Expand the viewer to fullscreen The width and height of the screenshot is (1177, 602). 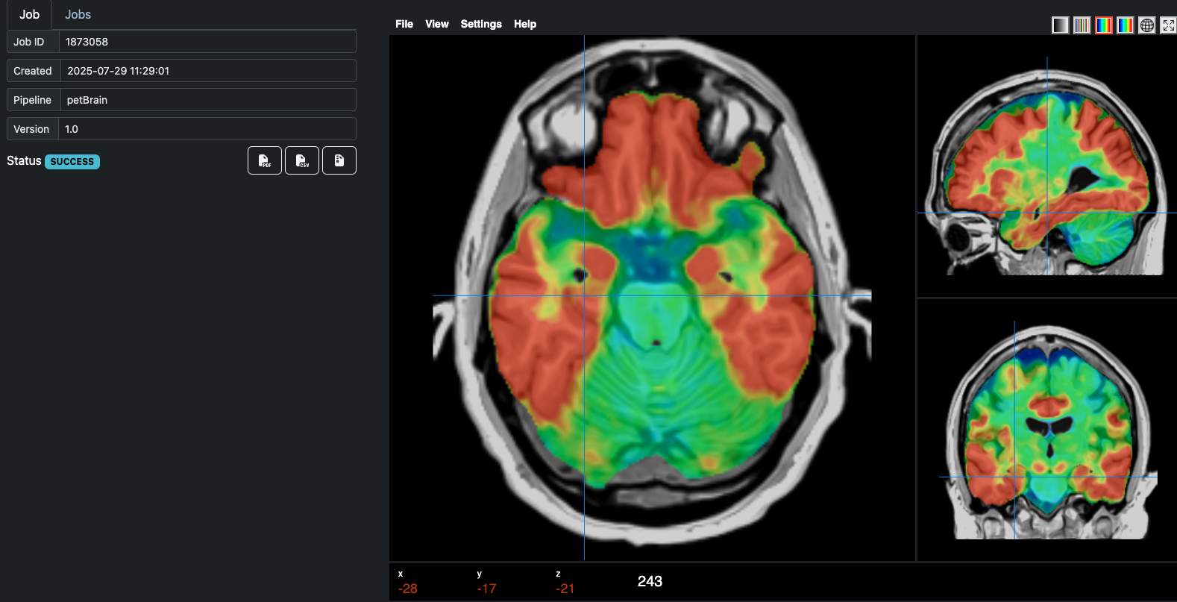(x=1168, y=25)
